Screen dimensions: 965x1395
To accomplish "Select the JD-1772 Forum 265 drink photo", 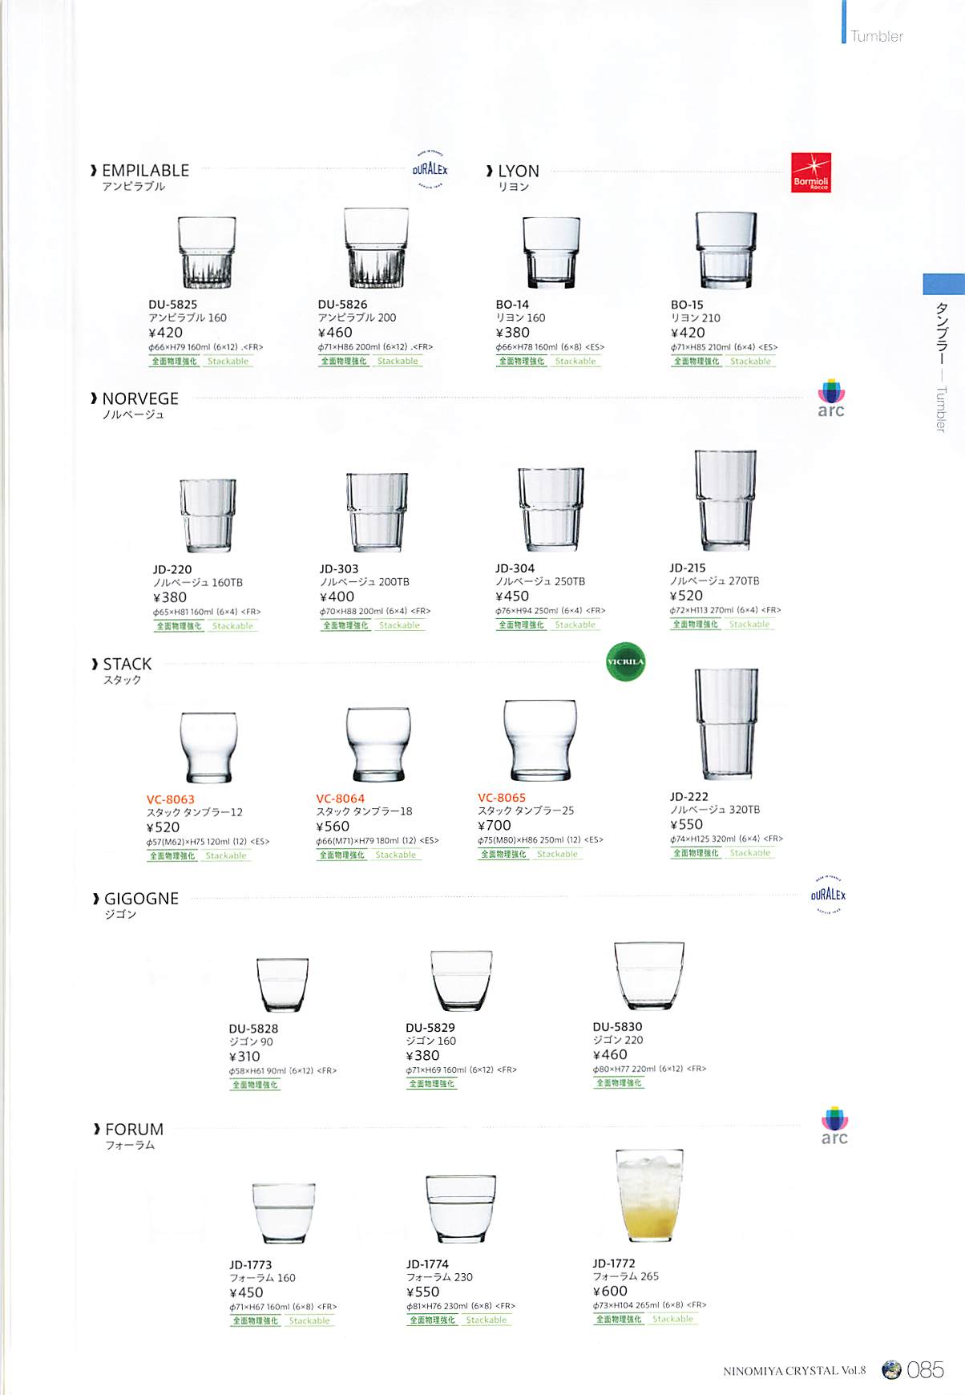I will tap(649, 1195).
